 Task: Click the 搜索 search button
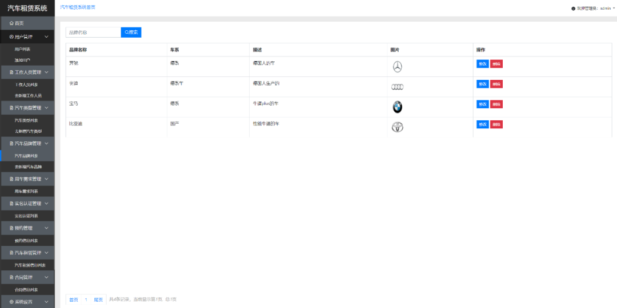coord(131,32)
